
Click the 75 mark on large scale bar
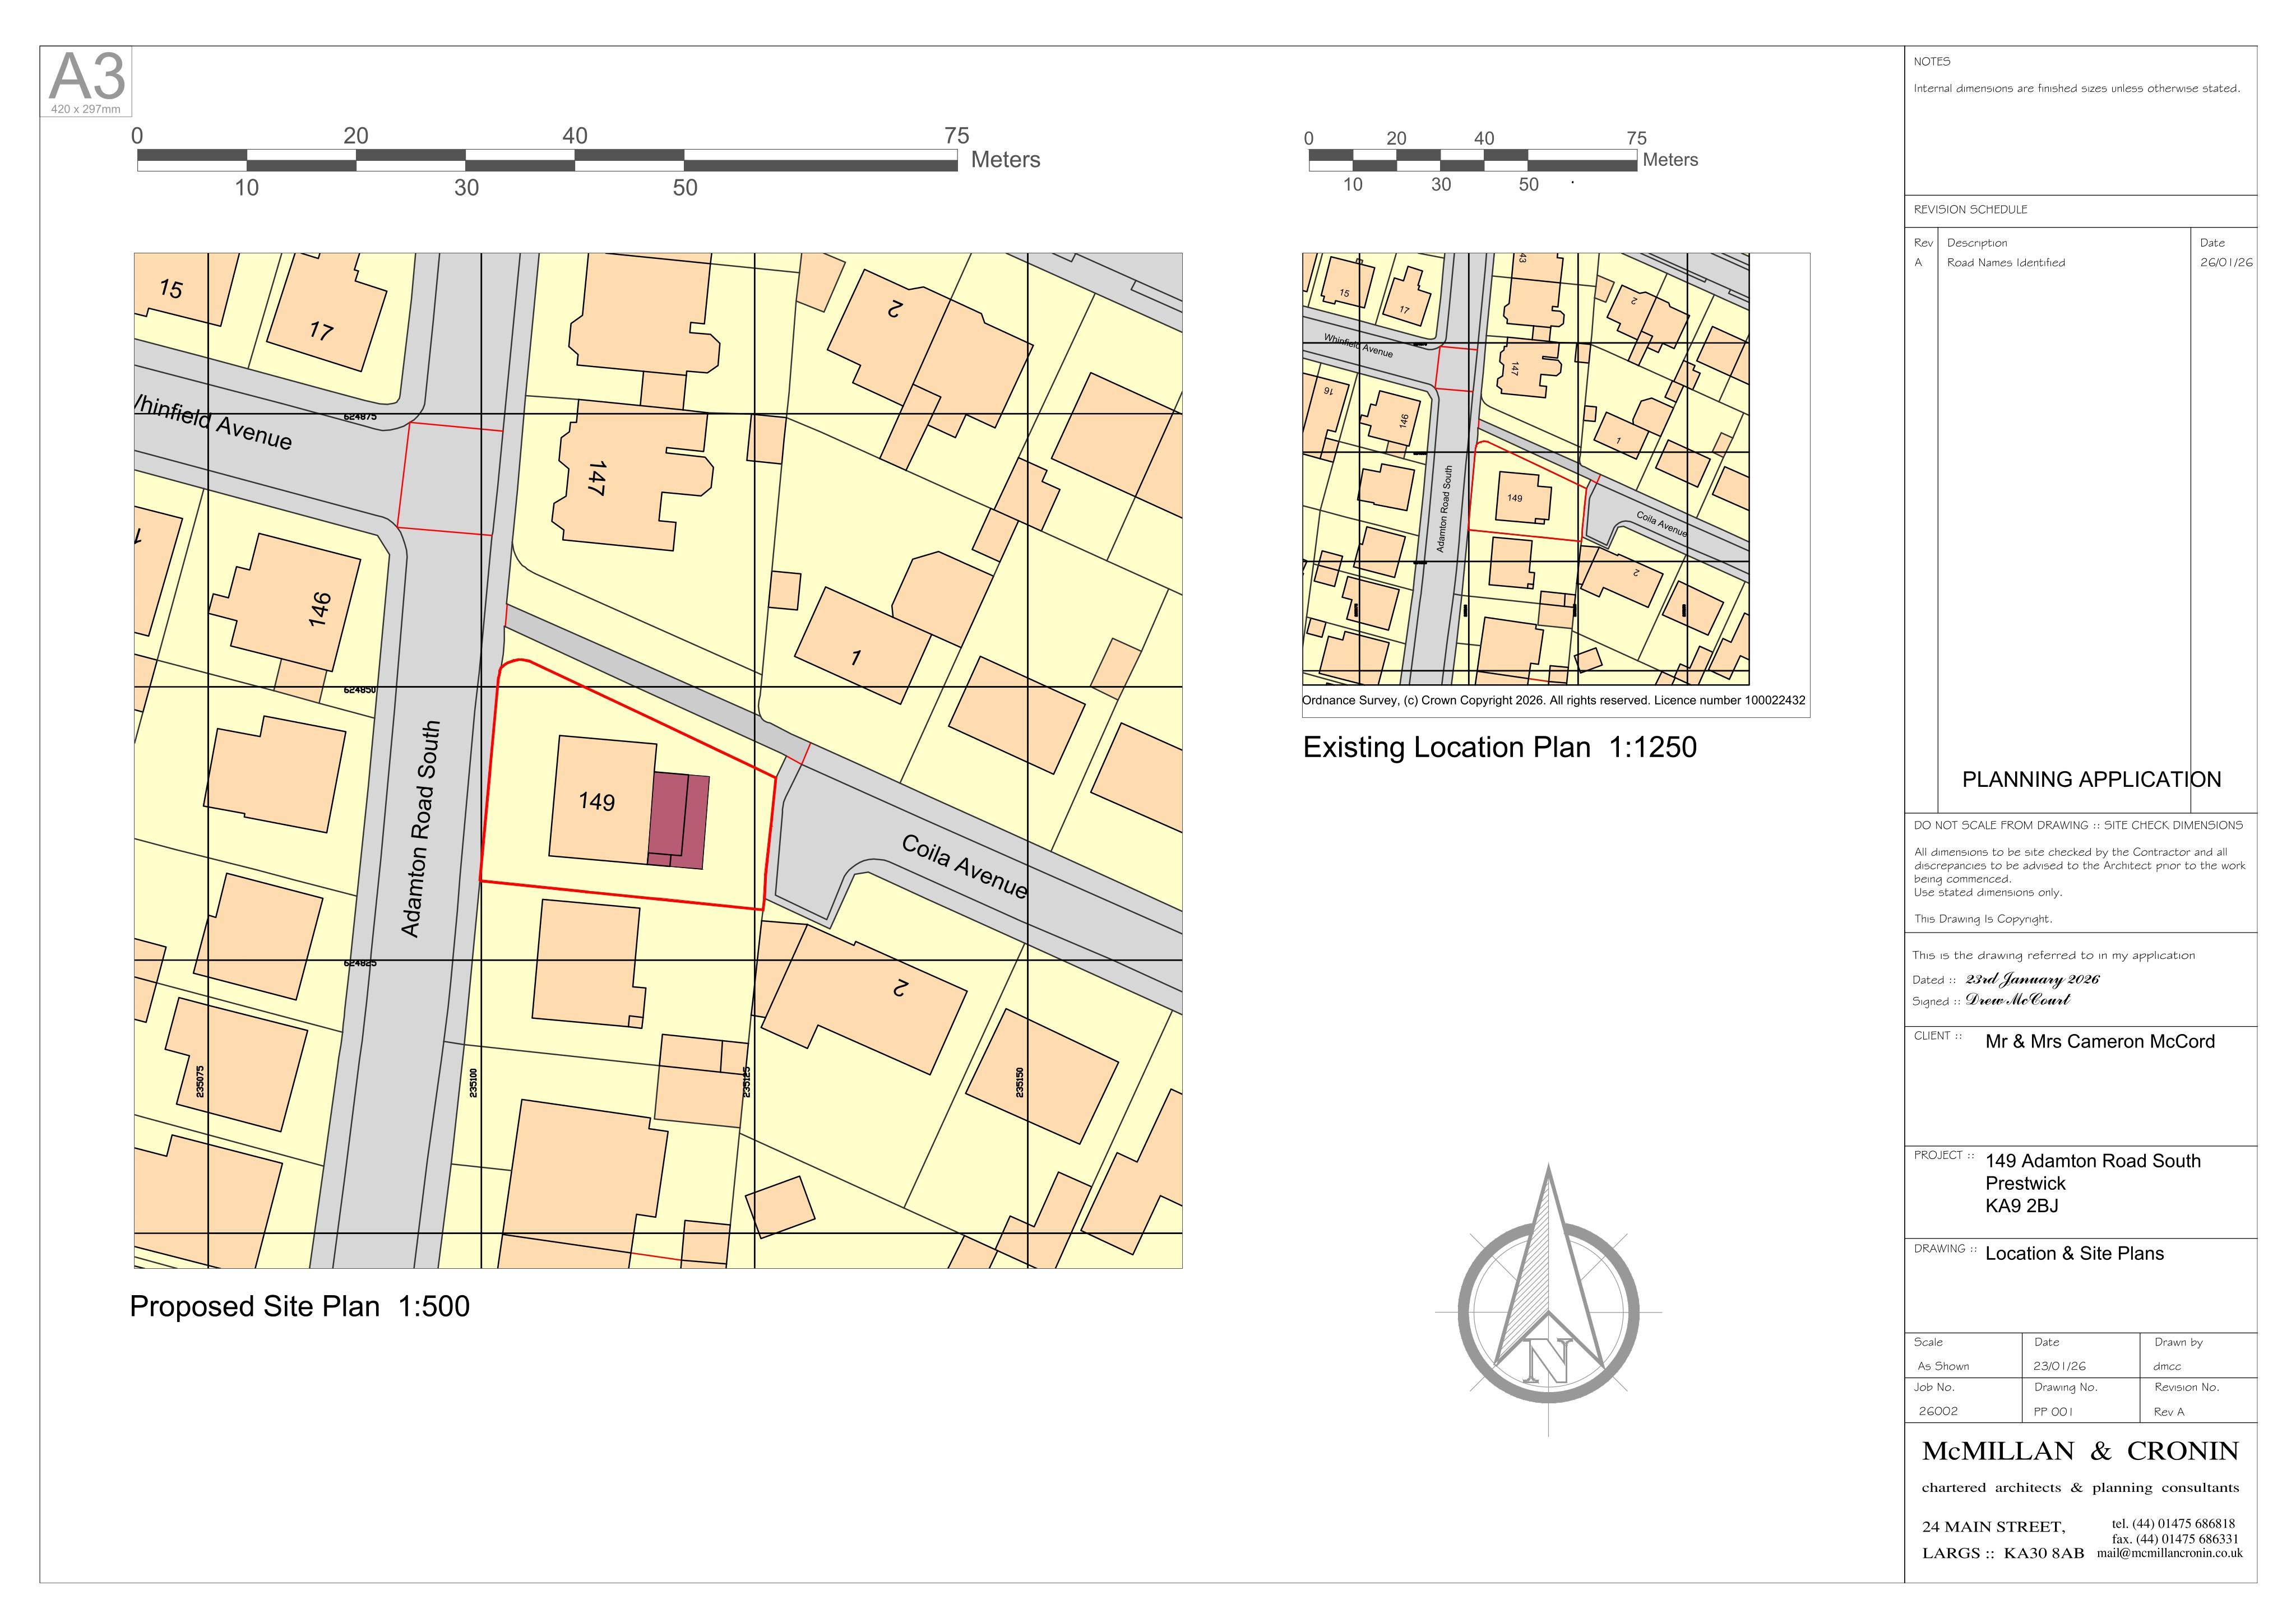(x=957, y=135)
